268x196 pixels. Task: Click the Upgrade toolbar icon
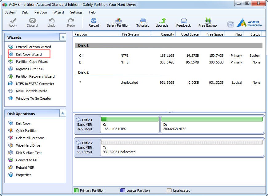point(162,22)
